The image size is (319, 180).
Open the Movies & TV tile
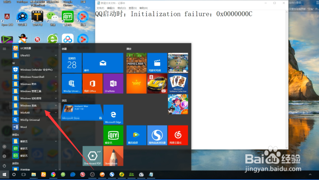[157, 63]
